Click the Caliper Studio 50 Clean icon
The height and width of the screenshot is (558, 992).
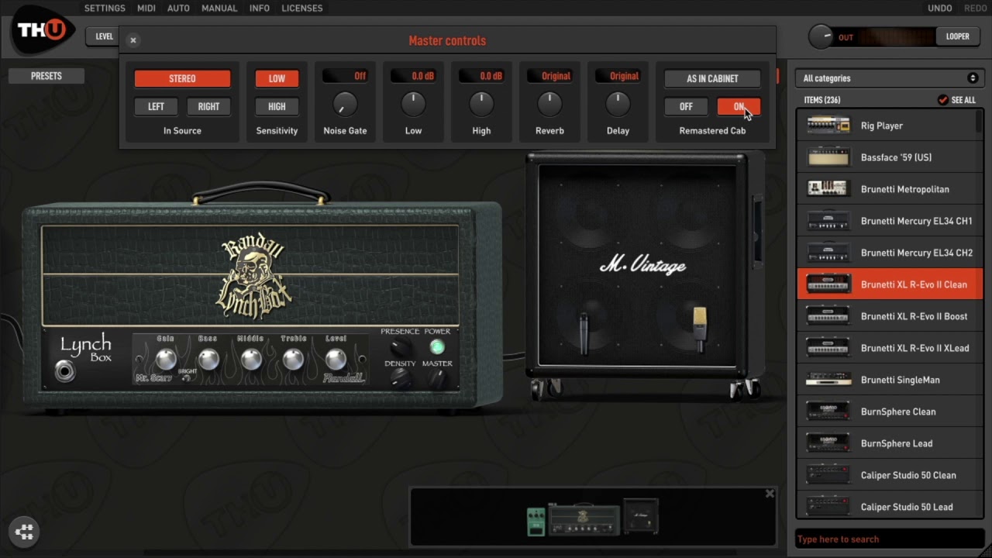point(828,474)
